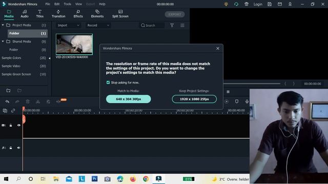Click the undo icon
The image size is (328, 184).
coord(7,102)
